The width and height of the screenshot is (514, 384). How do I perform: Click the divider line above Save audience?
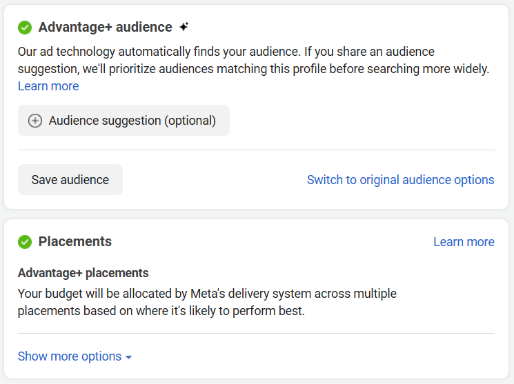[x=256, y=150]
